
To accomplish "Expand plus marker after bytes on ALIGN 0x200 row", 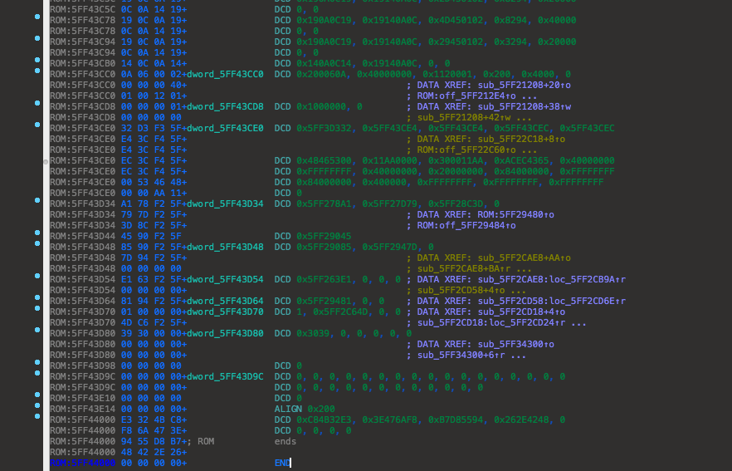I will [183, 409].
